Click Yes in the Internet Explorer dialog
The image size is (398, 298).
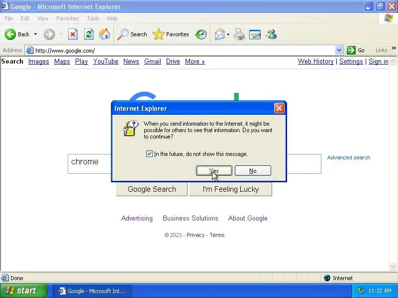tap(214, 170)
